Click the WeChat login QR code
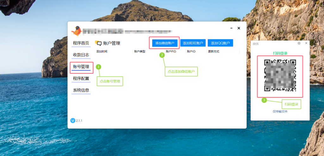This screenshot has width=324, height=156. 280,75
